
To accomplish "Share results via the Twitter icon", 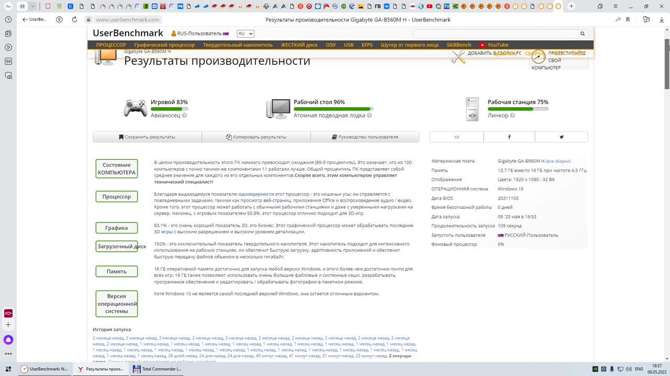I will (x=561, y=137).
